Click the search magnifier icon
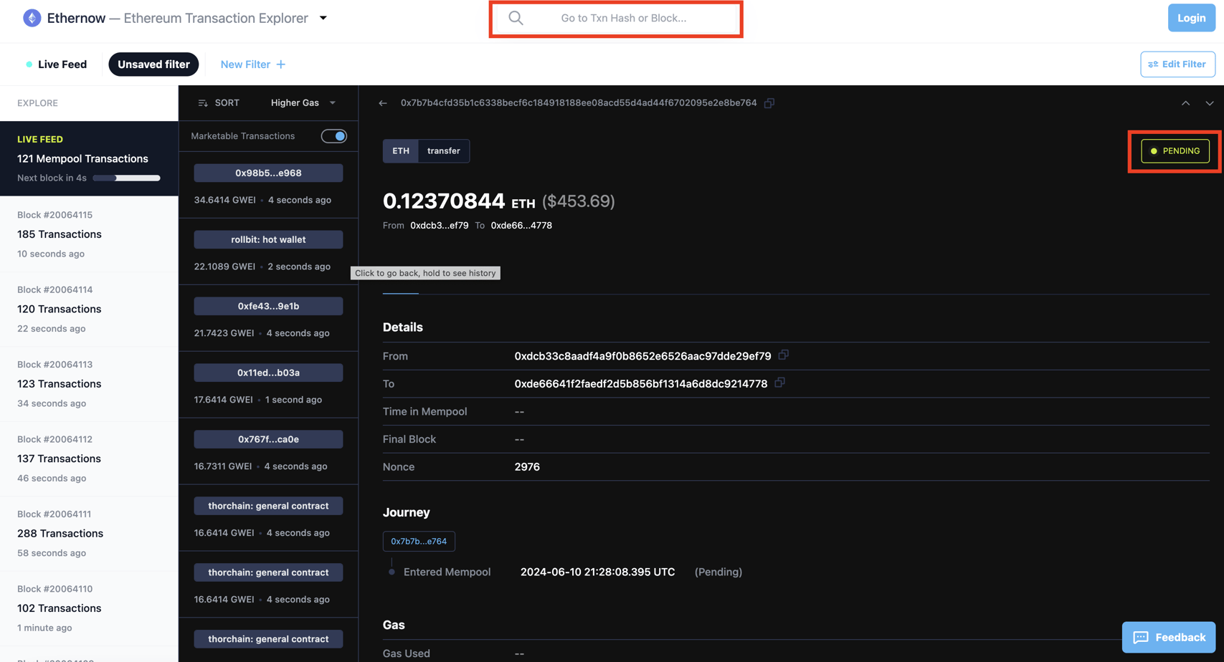 click(516, 17)
